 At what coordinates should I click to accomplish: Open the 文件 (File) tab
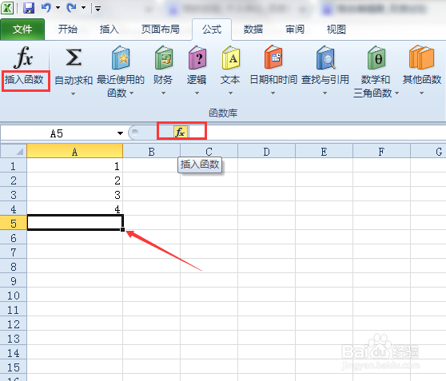22,30
